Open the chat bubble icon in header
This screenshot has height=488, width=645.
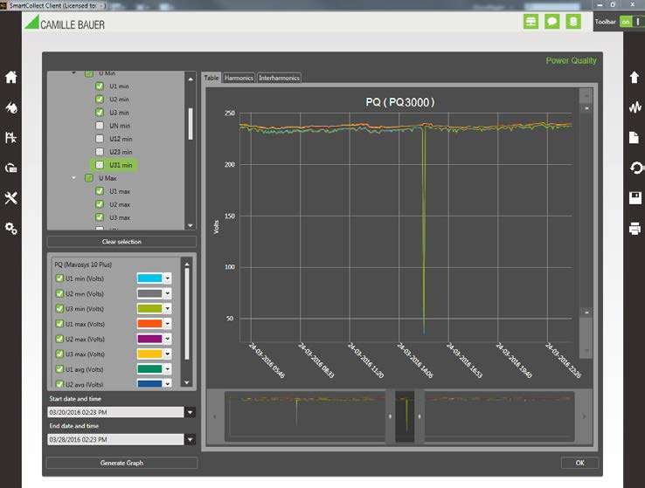(551, 22)
